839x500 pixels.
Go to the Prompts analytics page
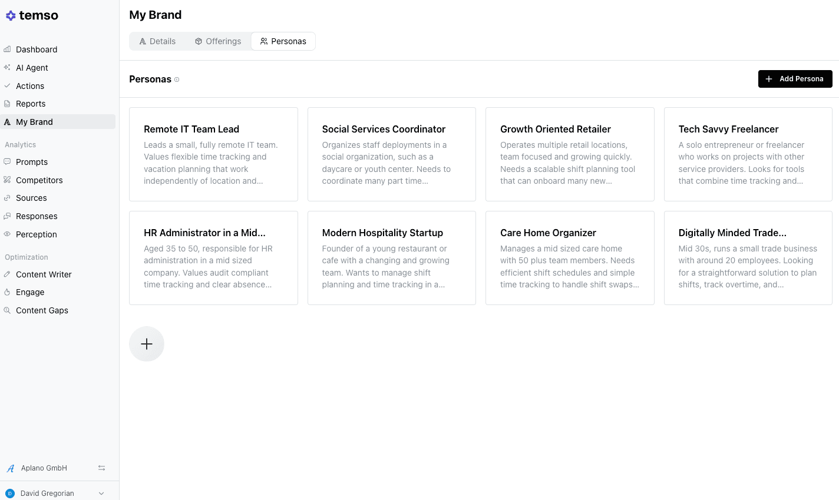point(32,162)
